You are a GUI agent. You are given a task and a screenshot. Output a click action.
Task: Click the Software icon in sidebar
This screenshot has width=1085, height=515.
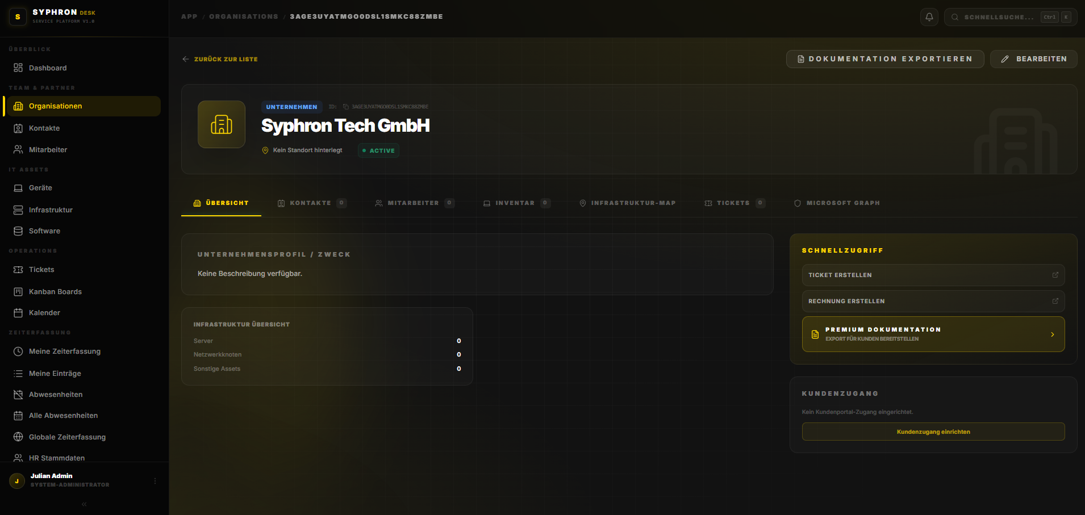pyautogui.click(x=18, y=231)
